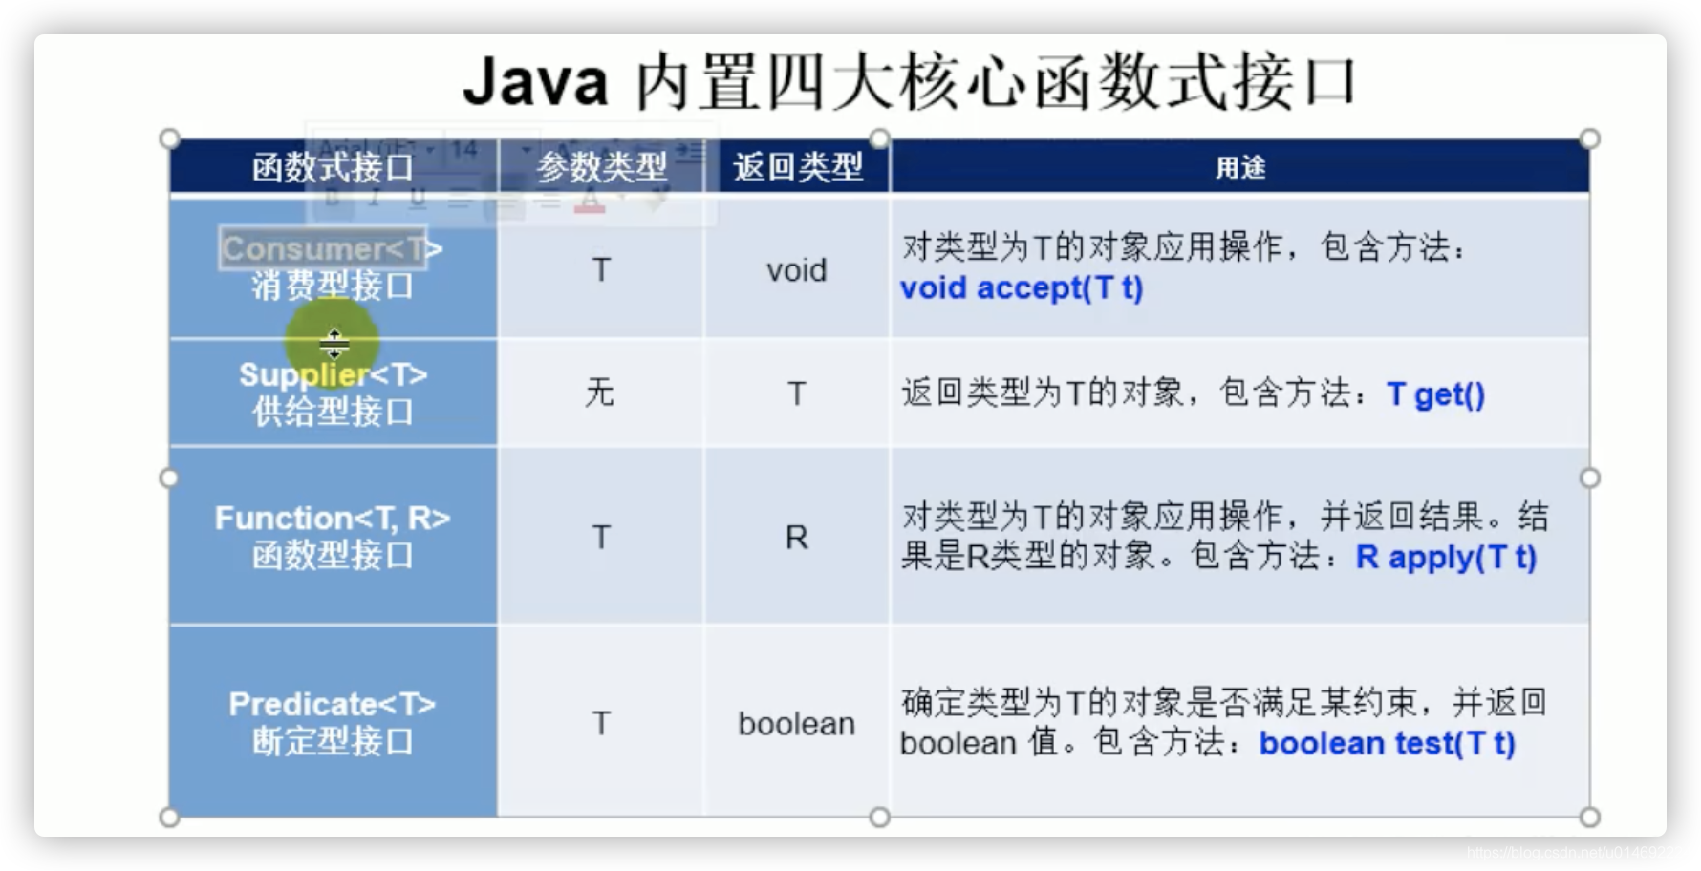The width and height of the screenshot is (1701, 871).
Task: Open the Arial font name dropdown
Action: click(429, 150)
